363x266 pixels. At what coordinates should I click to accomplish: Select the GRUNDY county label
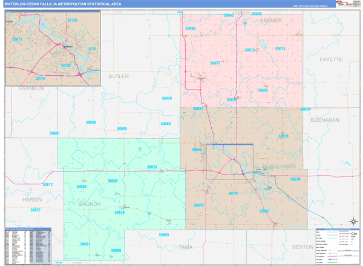click(x=89, y=204)
